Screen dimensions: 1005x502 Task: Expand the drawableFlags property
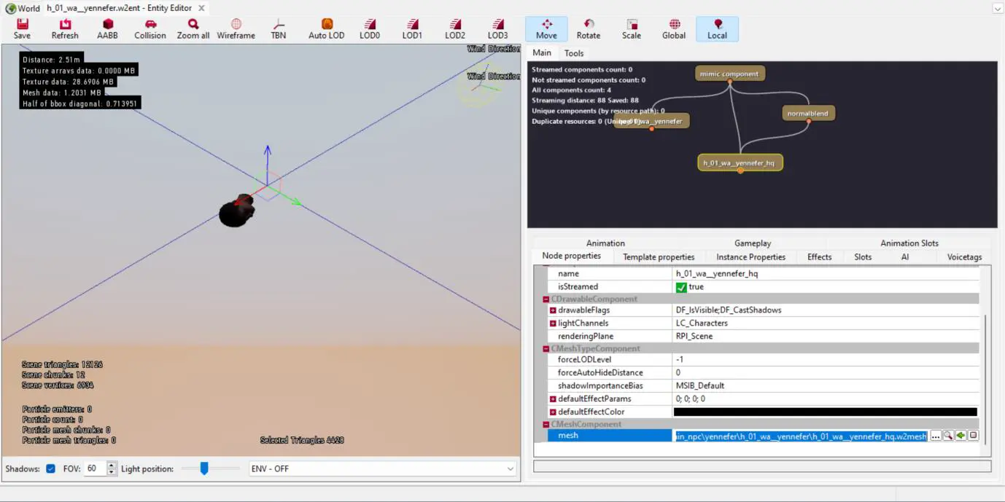(x=553, y=310)
